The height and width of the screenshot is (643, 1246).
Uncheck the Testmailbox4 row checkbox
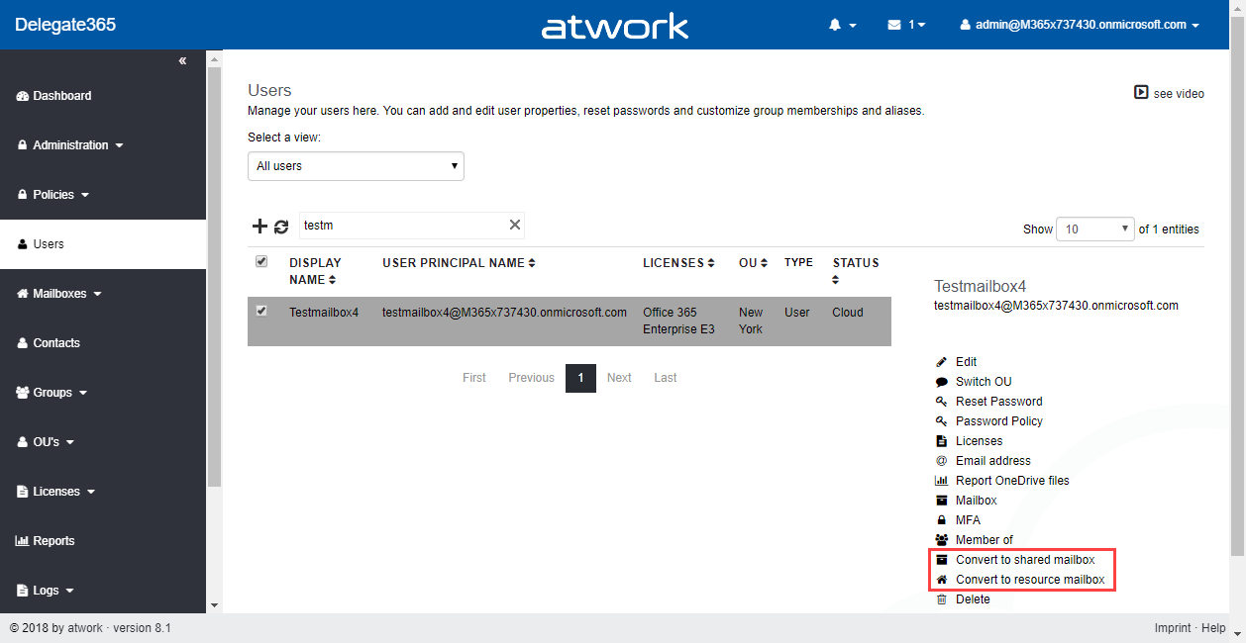pyautogui.click(x=261, y=311)
